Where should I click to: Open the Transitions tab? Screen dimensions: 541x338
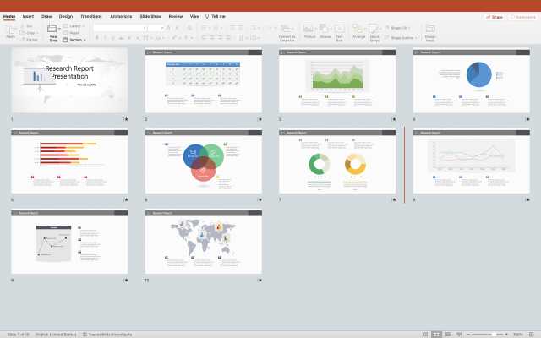tap(90, 16)
